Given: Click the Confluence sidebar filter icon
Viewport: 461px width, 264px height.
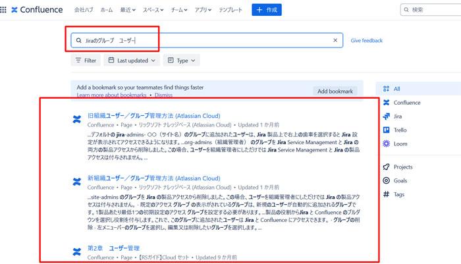Looking at the screenshot, I should [x=387, y=103].
